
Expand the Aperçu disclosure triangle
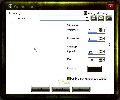[10, 13]
